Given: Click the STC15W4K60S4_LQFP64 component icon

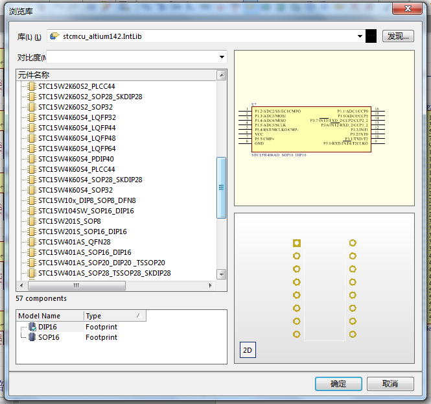Looking at the screenshot, I should (x=32, y=149).
